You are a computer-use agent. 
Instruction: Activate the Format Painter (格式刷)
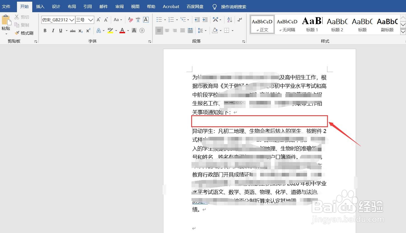click(x=24, y=33)
